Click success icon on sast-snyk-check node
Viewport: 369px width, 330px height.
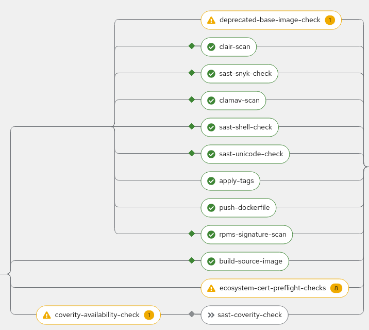(211, 74)
